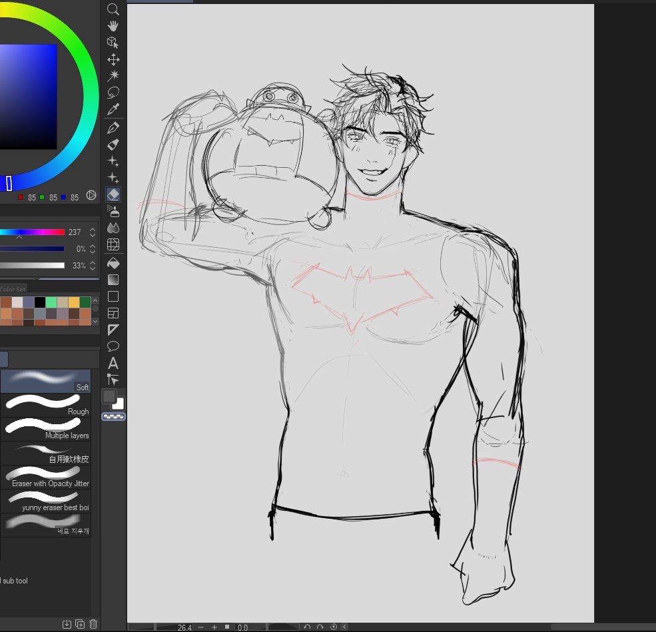
Task: Rotate canvas left in status bar
Action: pos(307,627)
